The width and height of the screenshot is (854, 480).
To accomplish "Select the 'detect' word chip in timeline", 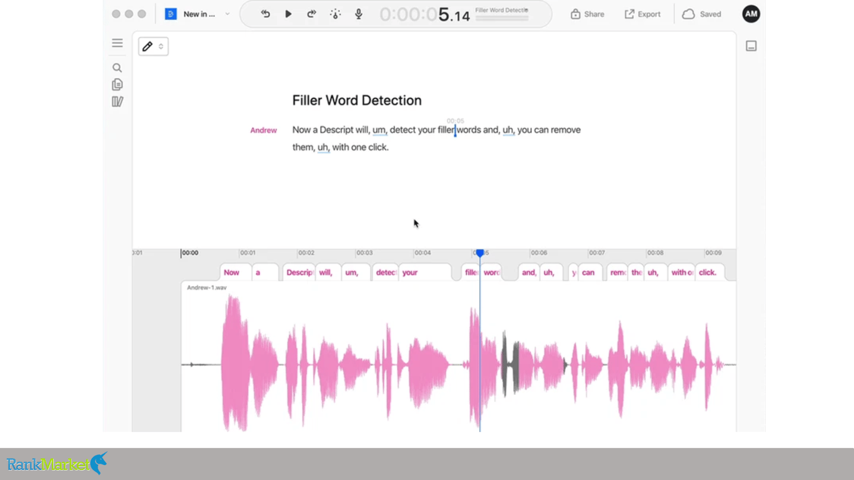I will pyautogui.click(x=386, y=272).
